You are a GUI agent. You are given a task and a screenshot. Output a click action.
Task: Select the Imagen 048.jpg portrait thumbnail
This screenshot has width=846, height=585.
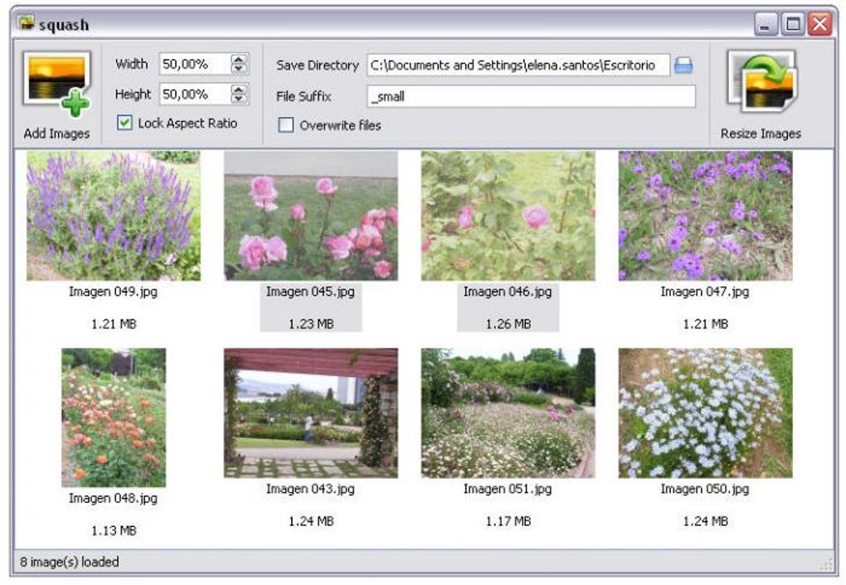(114, 417)
